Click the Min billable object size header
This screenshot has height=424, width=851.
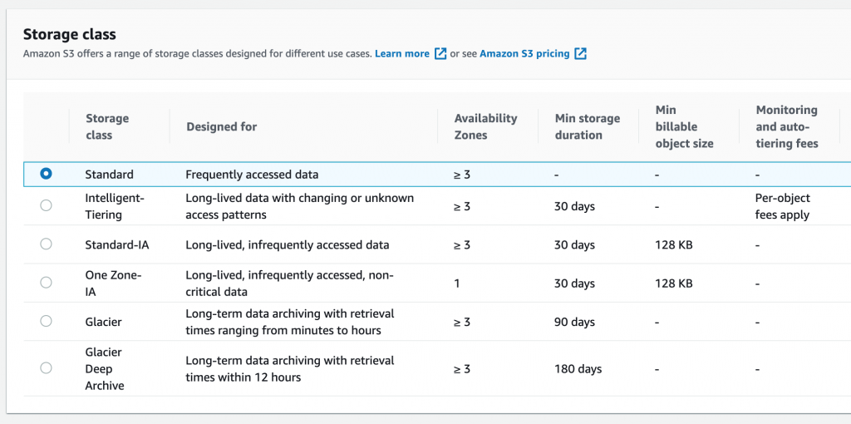point(685,127)
